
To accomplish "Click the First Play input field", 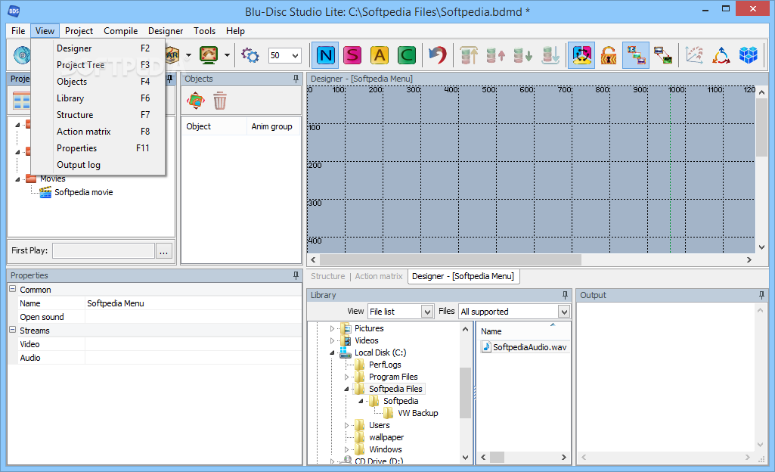I will (104, 250).
